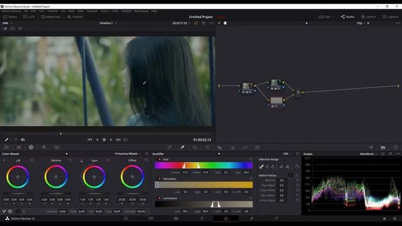Image resolution: width=402 pixels, height=226 pixels.
Task: Click the Contrast value field
Action: [62, 212]
